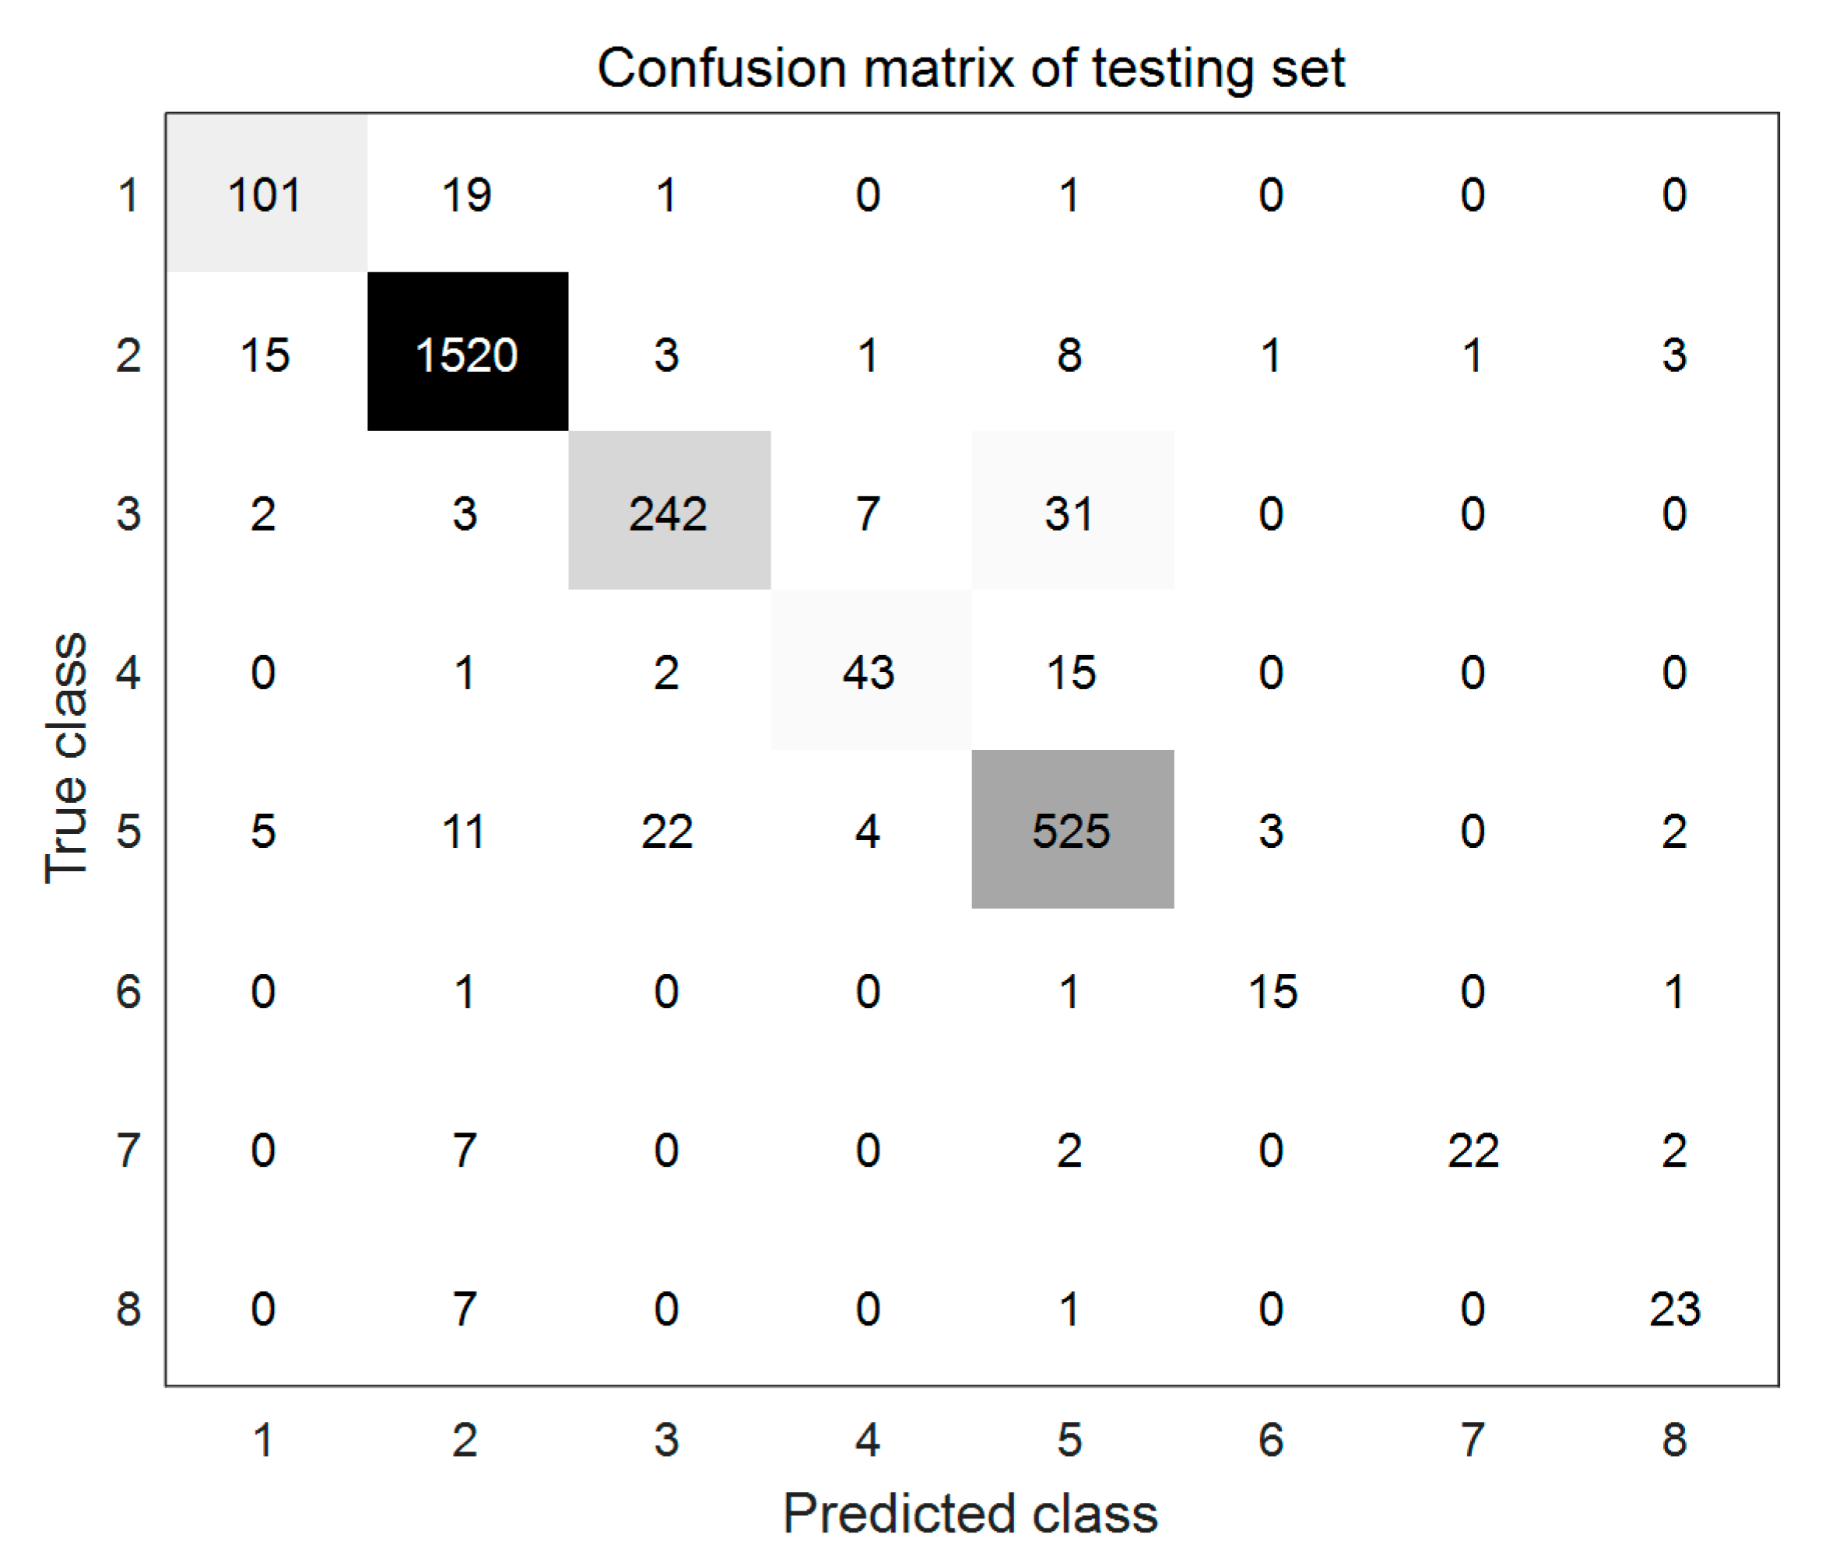The height and width of the screenshot is (1562, 1822).
Task: Select the faint shaded cell showing 31
Action: point(1070,513)
